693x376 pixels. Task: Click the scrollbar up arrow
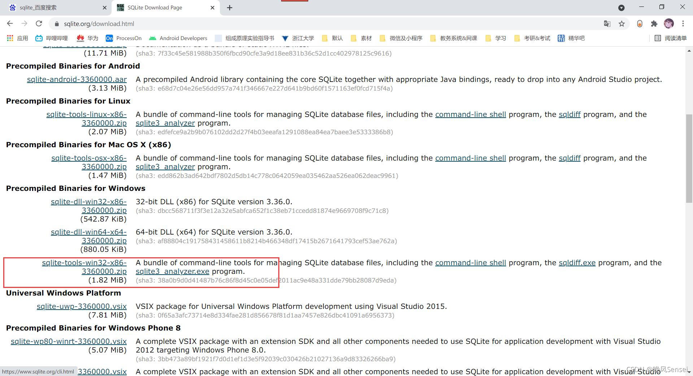[689, 51]
